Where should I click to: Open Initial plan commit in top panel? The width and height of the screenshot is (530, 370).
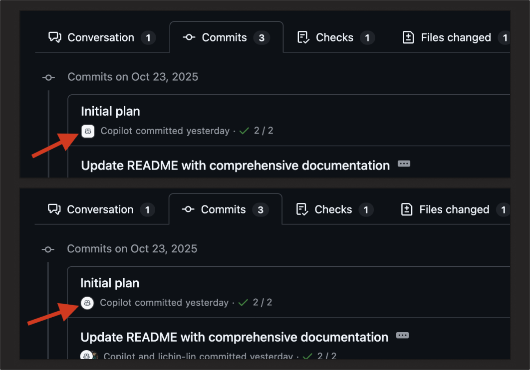[110, 111]
